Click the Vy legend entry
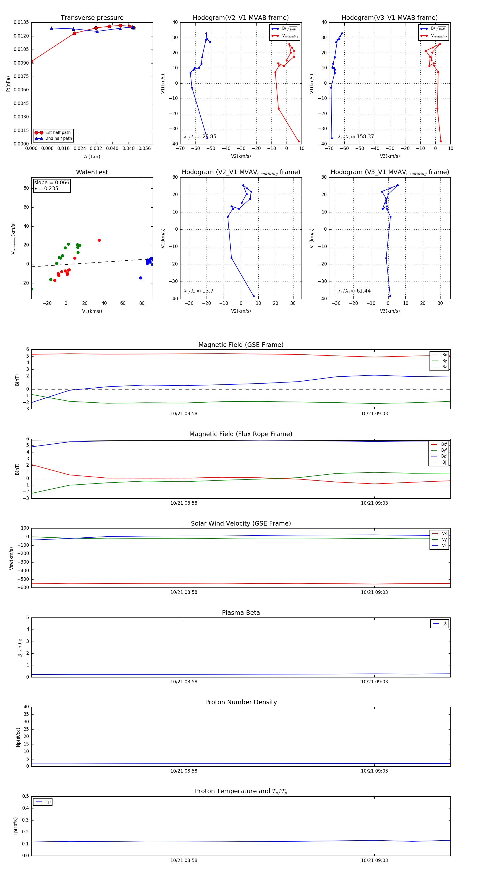 tap(439, 540)
